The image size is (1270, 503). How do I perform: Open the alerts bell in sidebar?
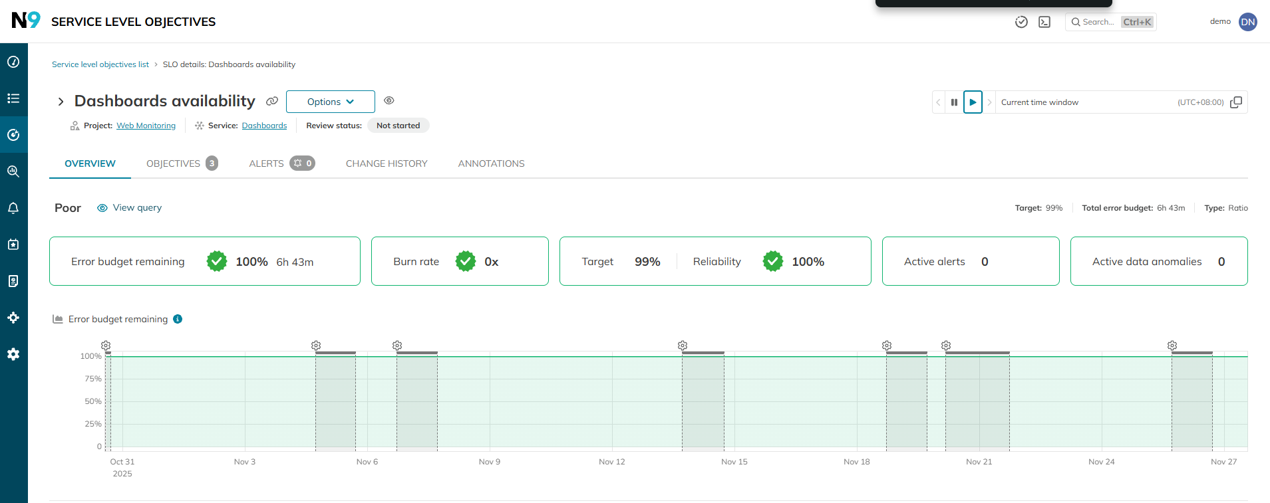(x=13, y=208)
